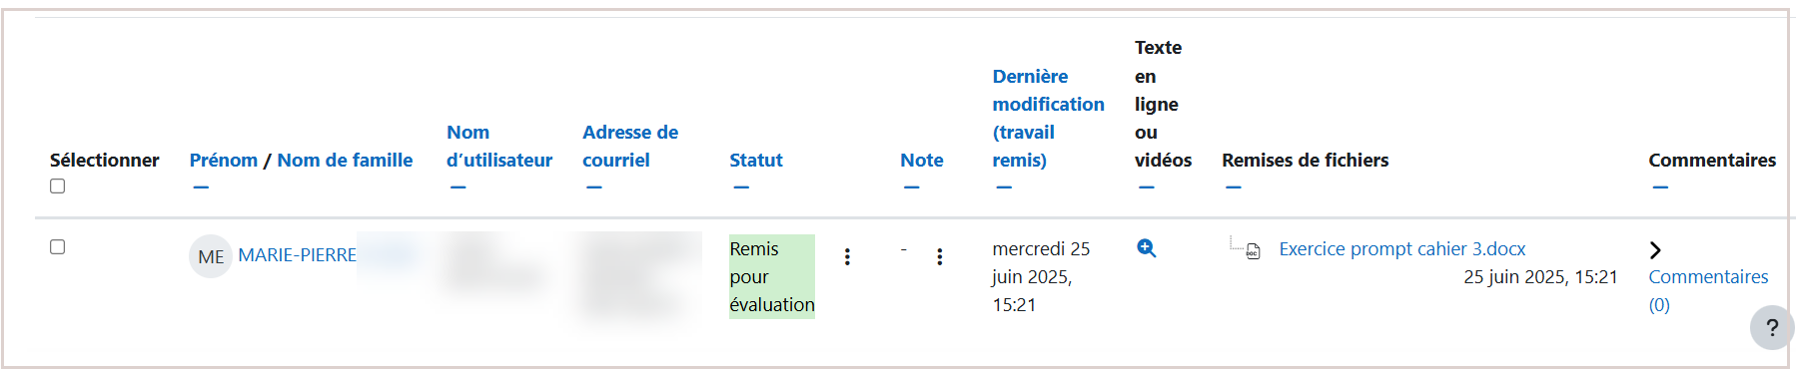Hide the Commentaires column
Viewport: 1796px width, 369px height.
click(1660, 187)
